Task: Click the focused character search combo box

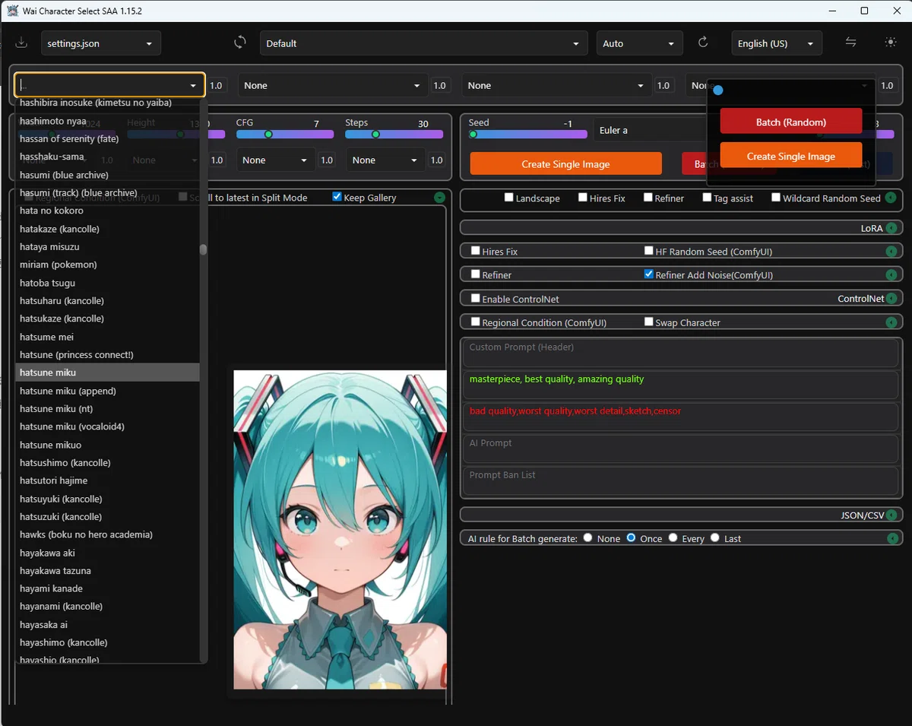Action: [x=110, y=85]
